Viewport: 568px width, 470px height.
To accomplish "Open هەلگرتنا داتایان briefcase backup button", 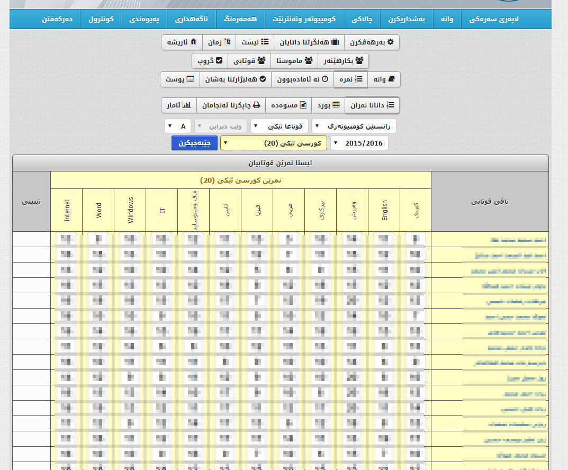I will [310, 42].
